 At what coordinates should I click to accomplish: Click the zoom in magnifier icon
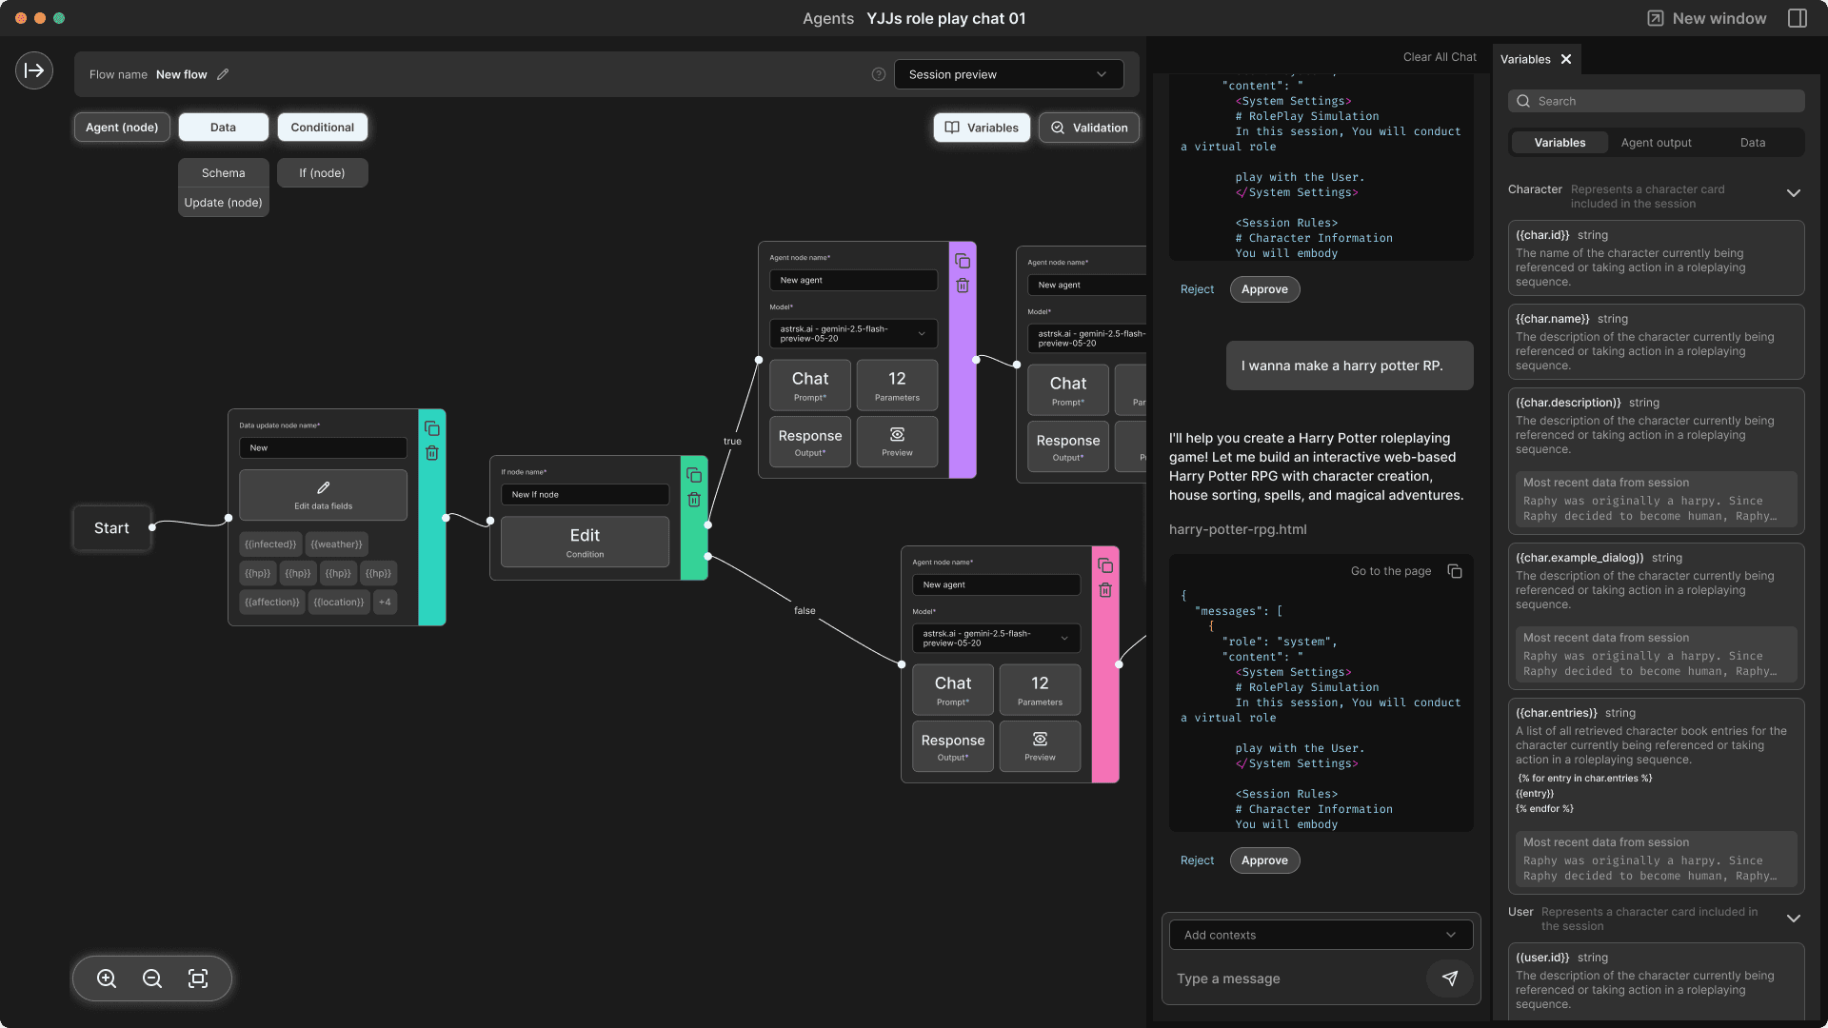point(107,979)
